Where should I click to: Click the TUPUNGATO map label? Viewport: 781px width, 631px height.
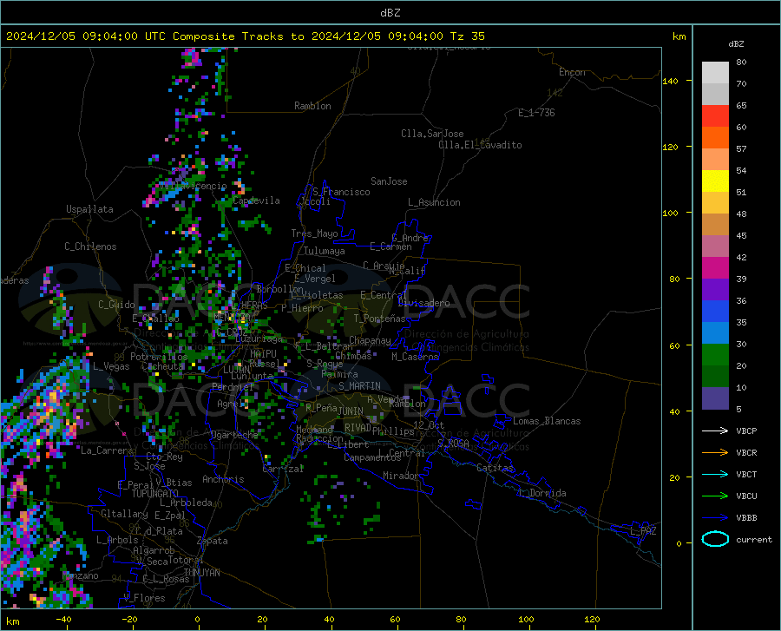(155, 494)
